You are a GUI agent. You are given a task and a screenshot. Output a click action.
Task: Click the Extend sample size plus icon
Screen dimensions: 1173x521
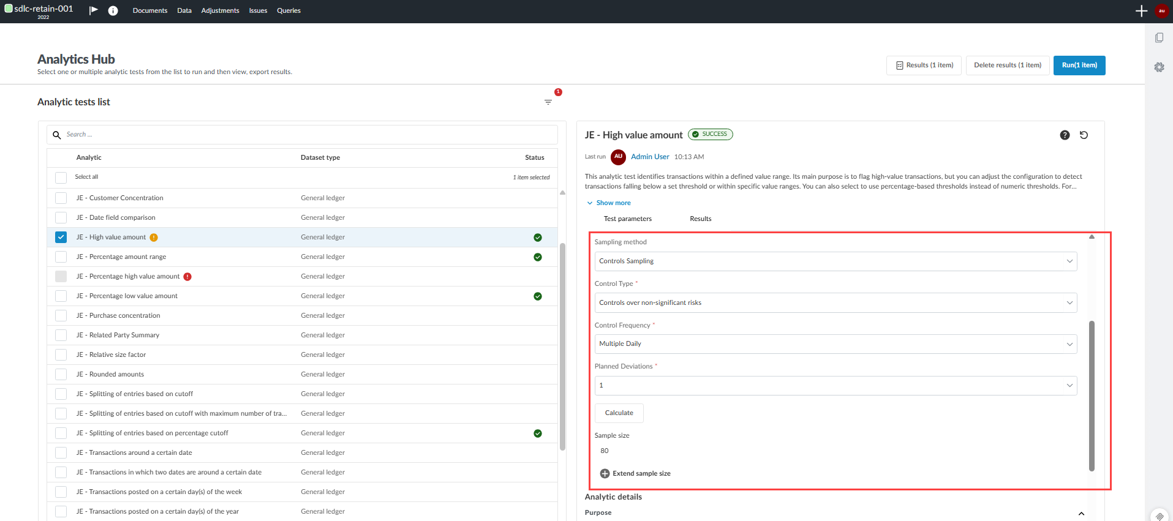tap(605, 473)
